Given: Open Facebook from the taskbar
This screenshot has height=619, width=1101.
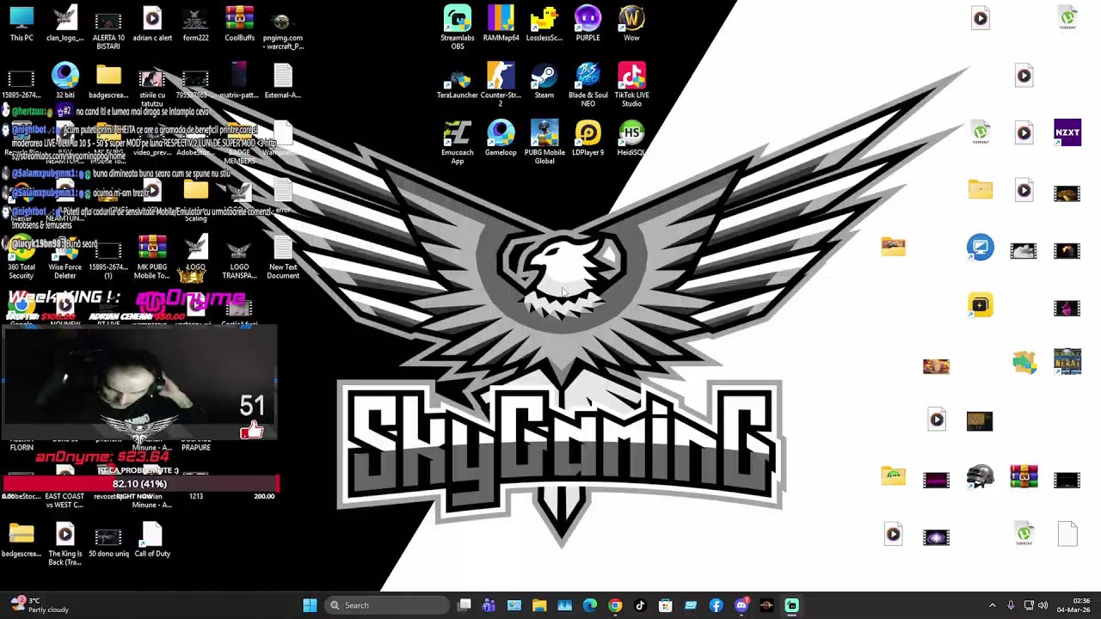Looking at the screenshot, I should [x=716, y=605].
